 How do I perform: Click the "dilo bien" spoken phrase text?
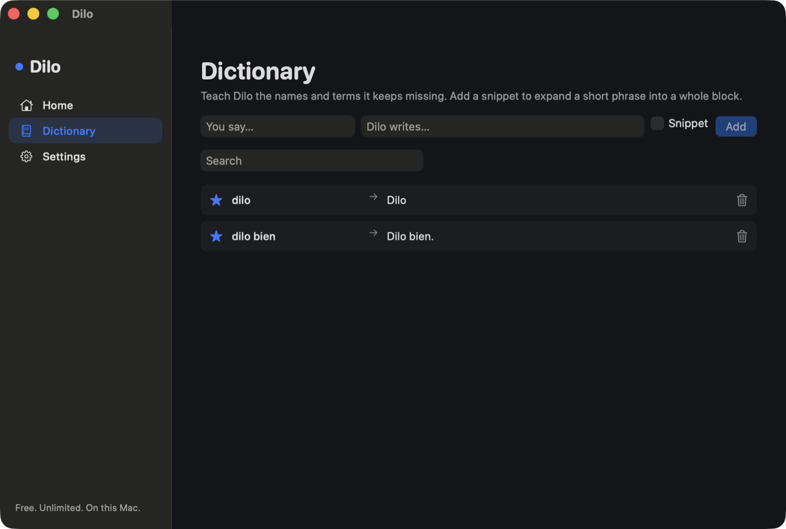[253, 236]
